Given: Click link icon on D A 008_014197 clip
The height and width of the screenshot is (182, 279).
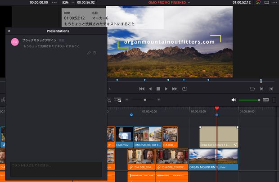Looking at the screenshot, I should tap(159, 167).
